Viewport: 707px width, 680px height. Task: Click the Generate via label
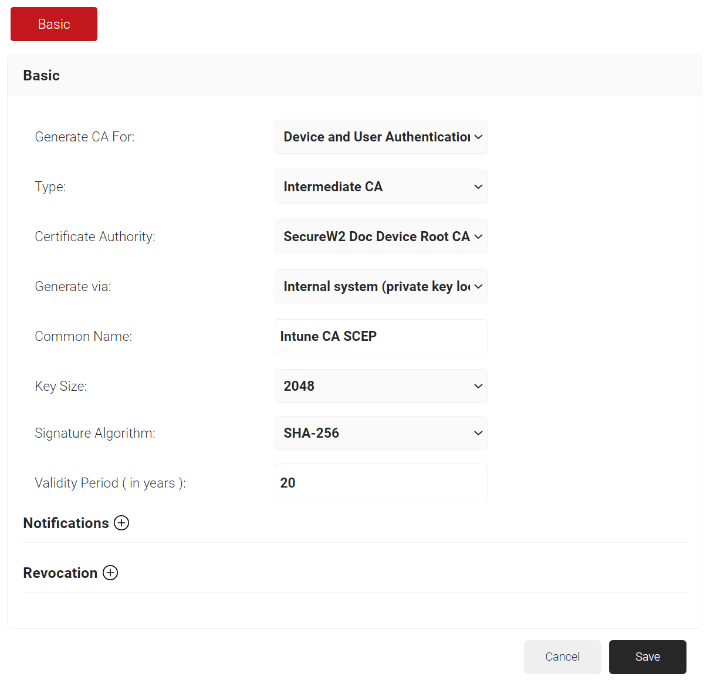(73, 286)
